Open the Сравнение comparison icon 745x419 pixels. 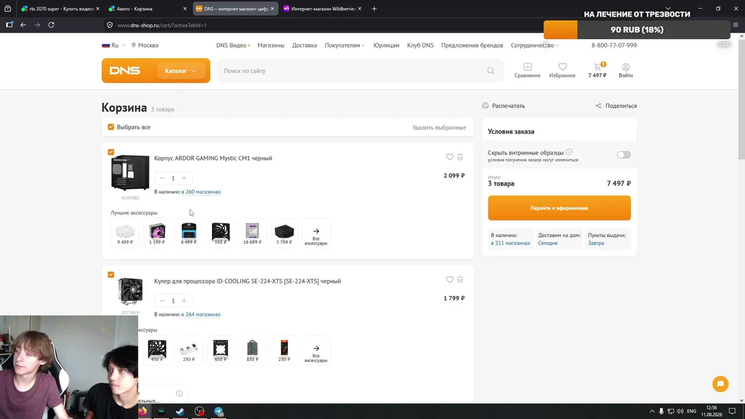527,70
